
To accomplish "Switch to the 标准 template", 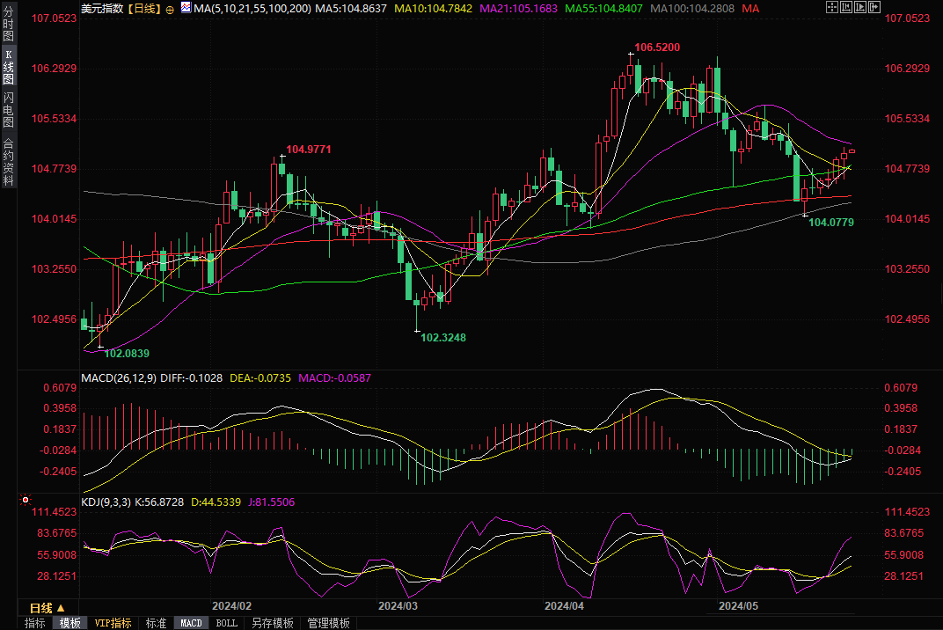I will tap(156, 623).
